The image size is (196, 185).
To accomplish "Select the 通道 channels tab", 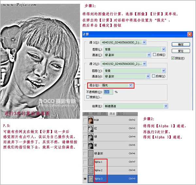I will (x=112, y=114).
